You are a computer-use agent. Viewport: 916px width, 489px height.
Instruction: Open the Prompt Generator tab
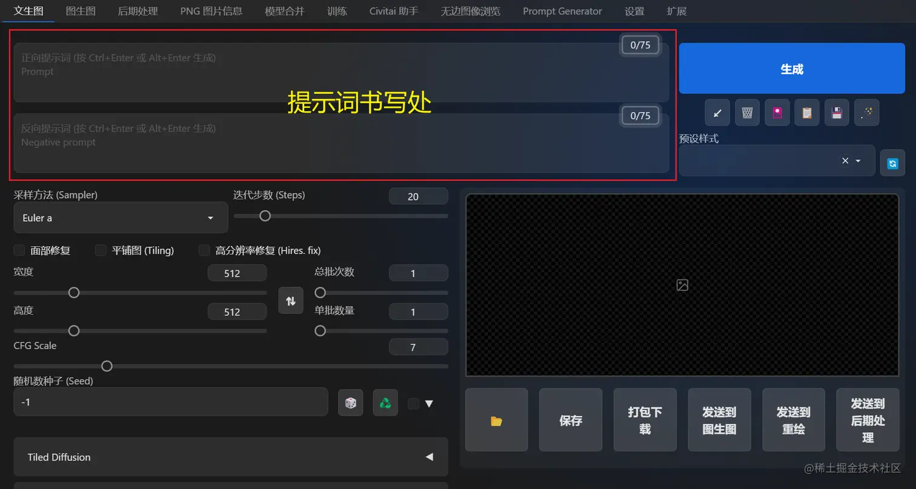tap(562, 11)
